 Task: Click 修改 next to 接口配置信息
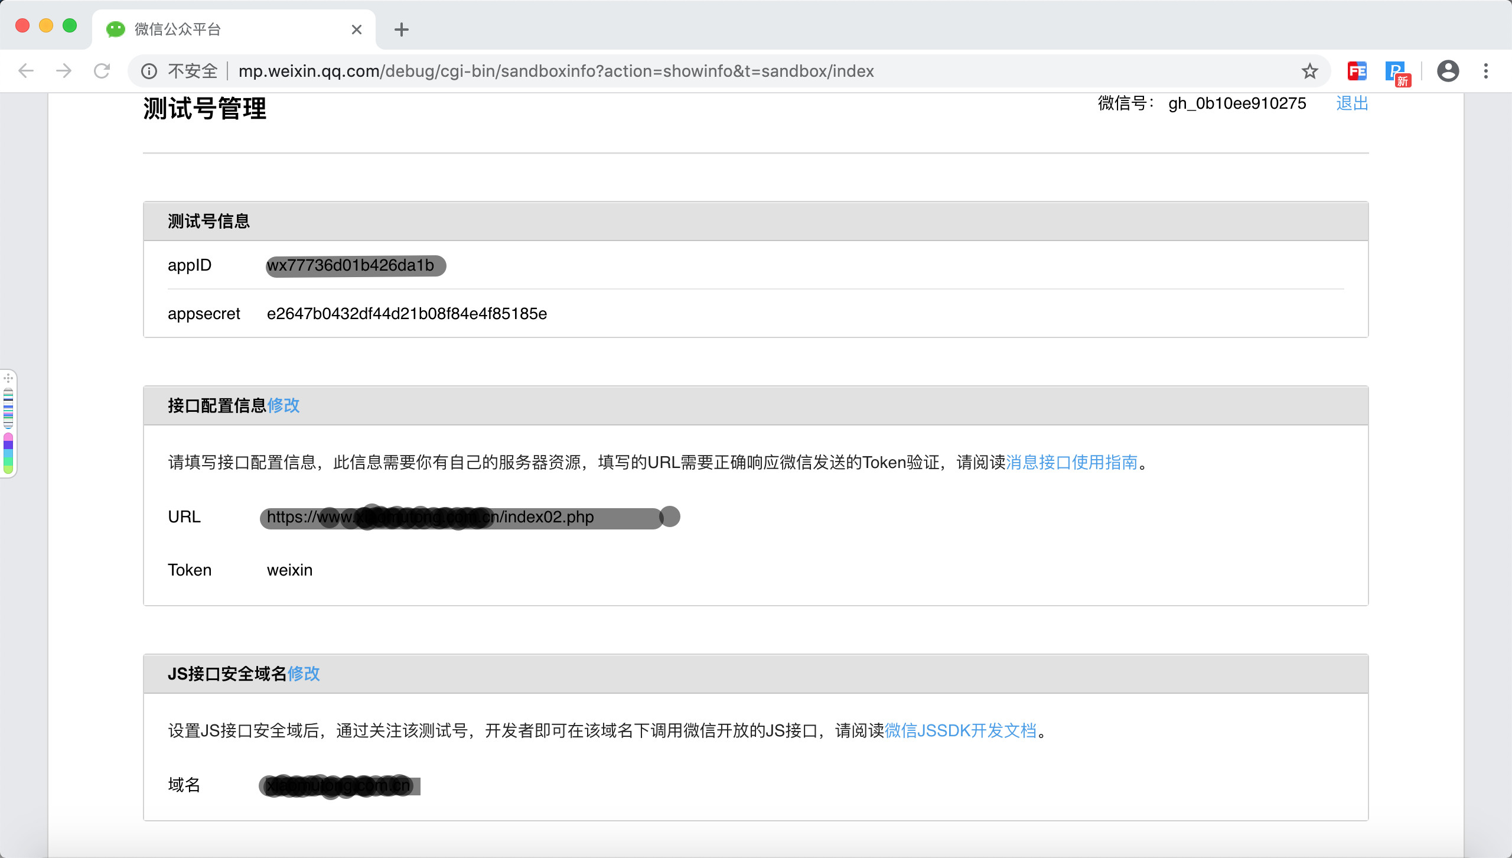[x=283, y=405]
